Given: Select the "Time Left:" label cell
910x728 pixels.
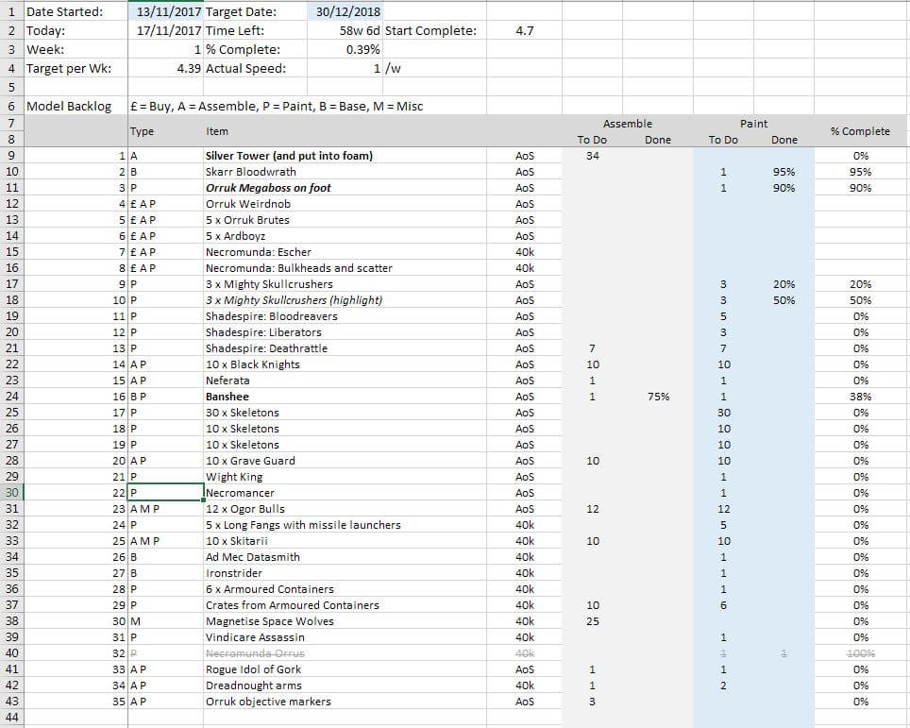Looking at the screenshot, I should pyautogui.click(x=255, y=31).
